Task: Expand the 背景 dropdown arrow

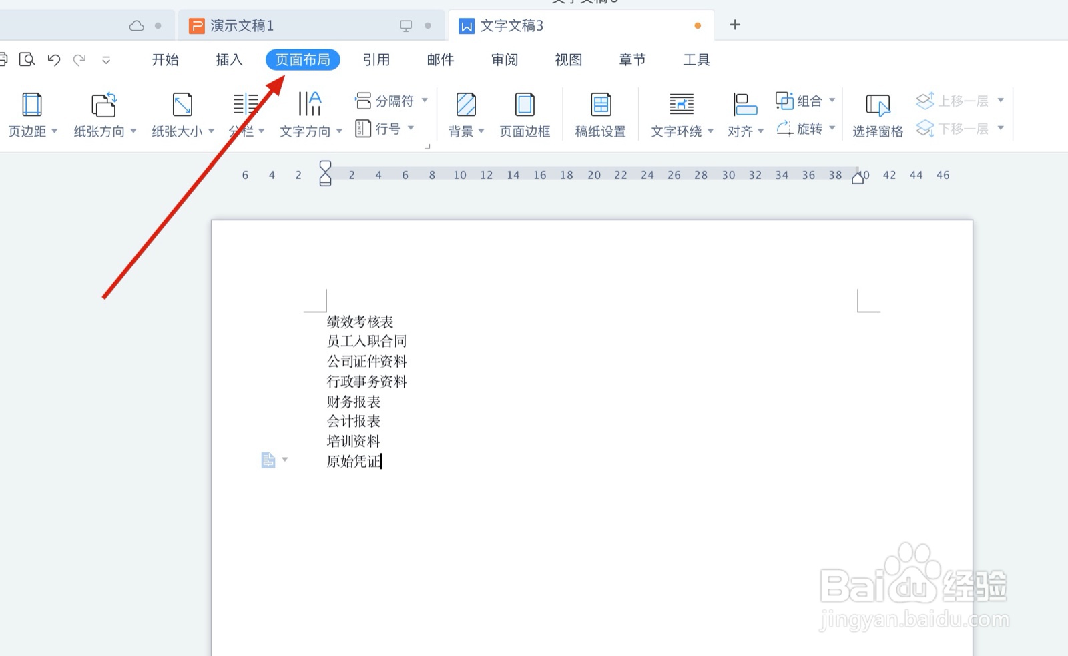Action: (x=481, y=131)
